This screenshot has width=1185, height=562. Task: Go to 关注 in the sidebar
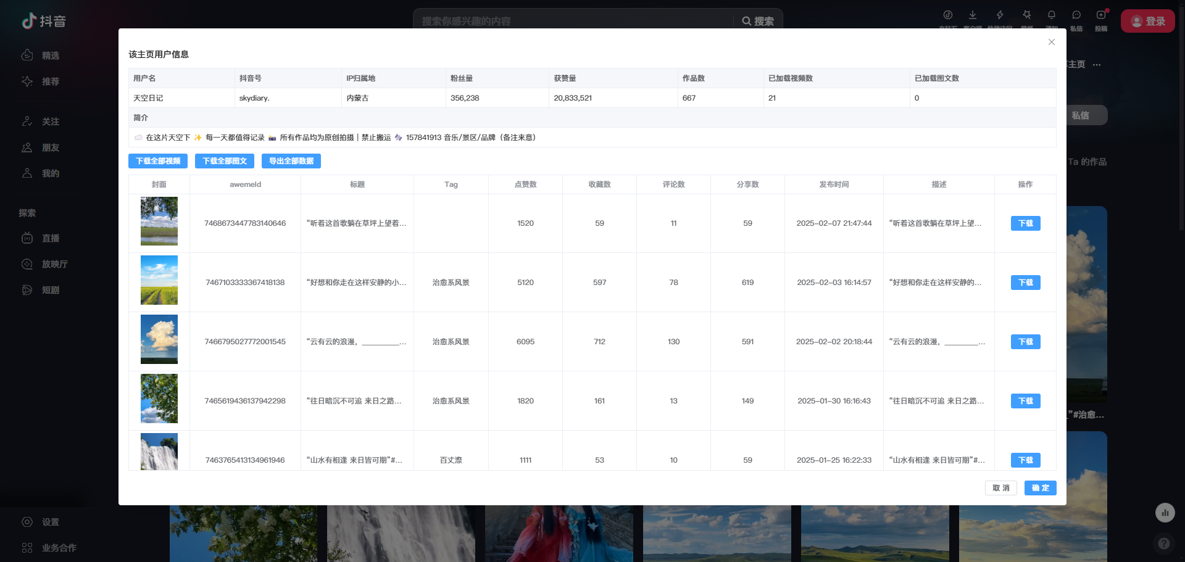pyautogui.click(x=41, y=122)
